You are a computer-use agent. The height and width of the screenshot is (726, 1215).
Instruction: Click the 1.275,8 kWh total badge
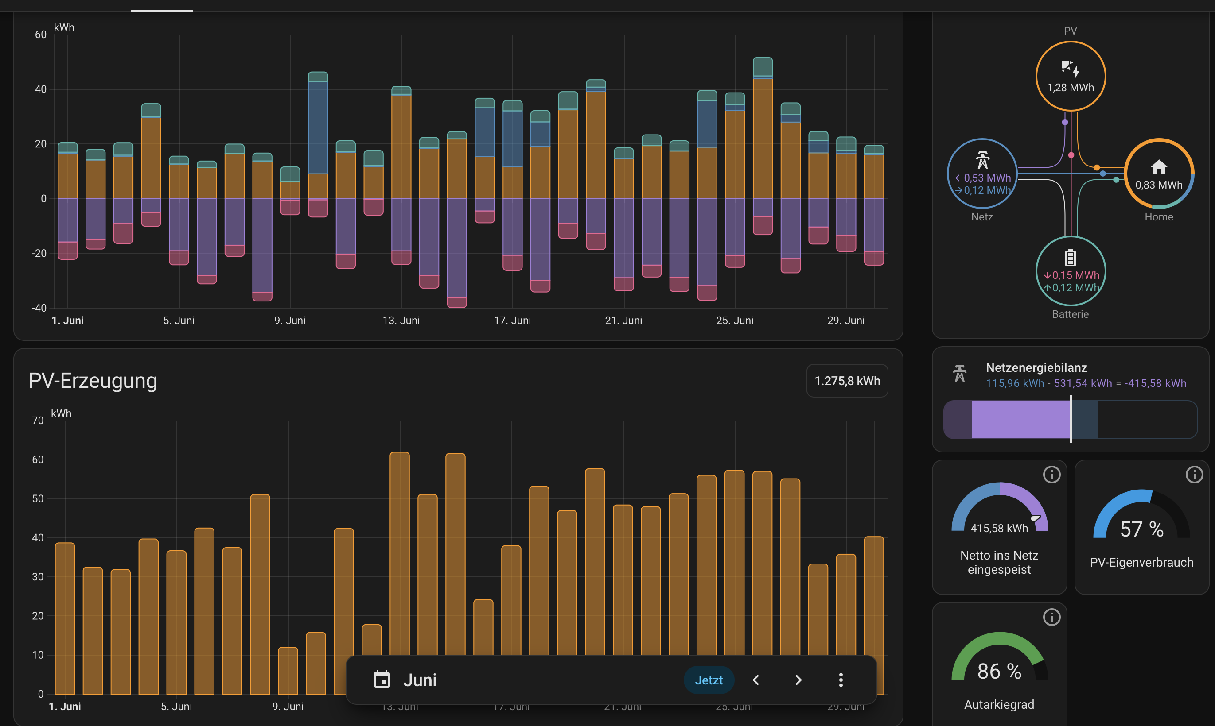point(847,381)
